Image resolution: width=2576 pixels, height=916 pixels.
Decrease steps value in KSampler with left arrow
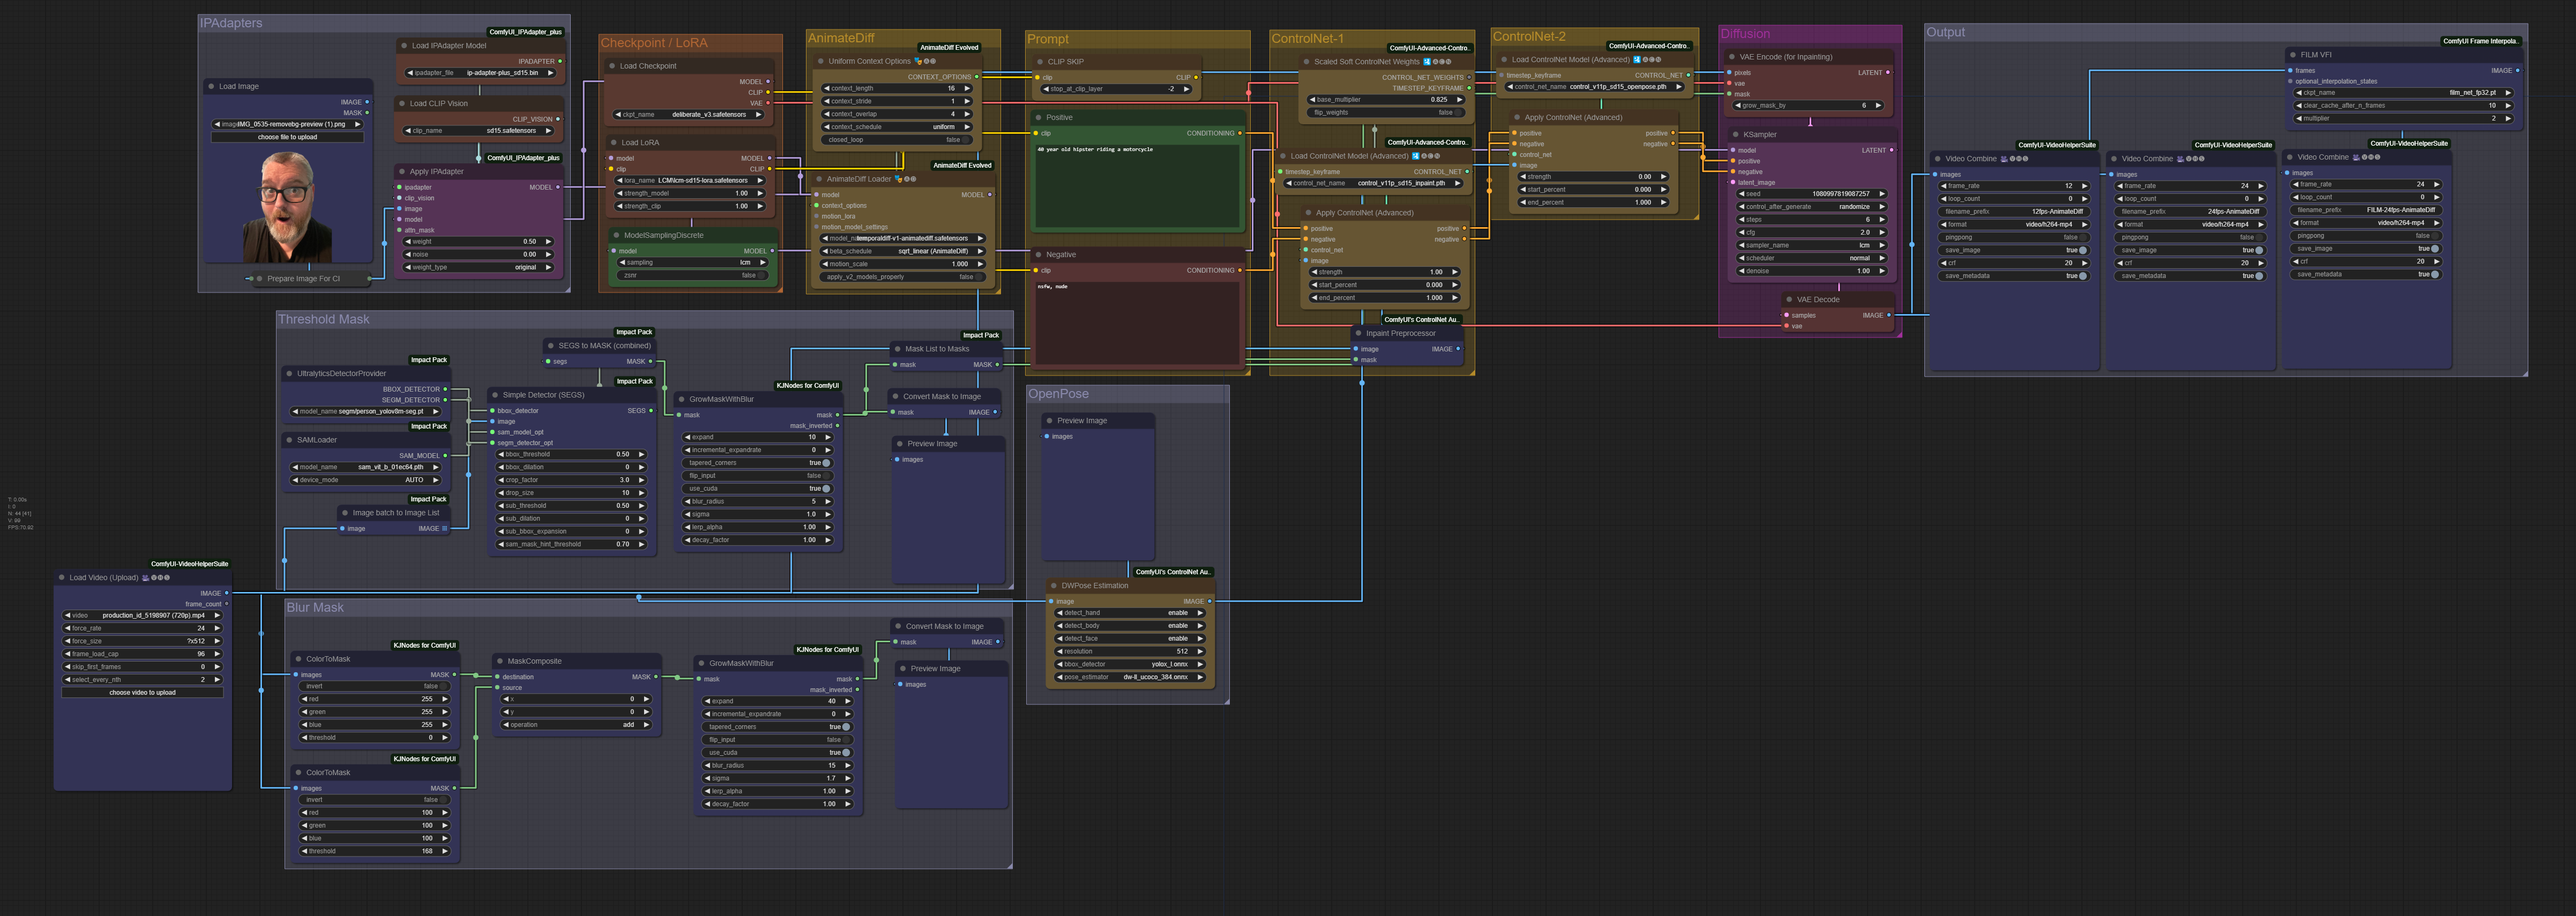click(x=1743, y=220)
